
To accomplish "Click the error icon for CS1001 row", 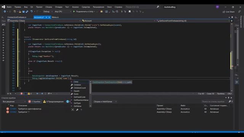I will point(8,109).
